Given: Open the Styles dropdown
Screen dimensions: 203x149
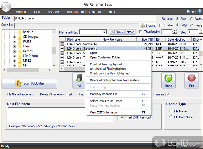Looking at the screenshot, I should tap(191, 11).
